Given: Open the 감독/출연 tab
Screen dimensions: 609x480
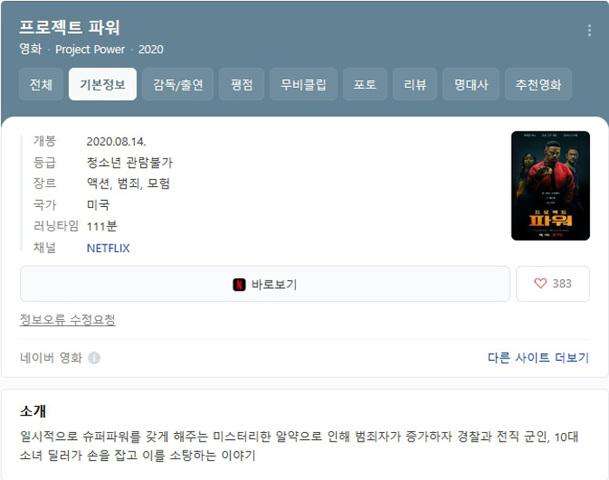Looking at the screenshot, I should pyautogui.click(x=177, y=84).
